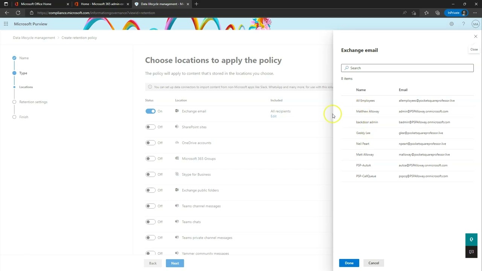Click the Exchange public folders icon
Image resolution: width=482 pixels, height=271 pixels.
[177, 190]
